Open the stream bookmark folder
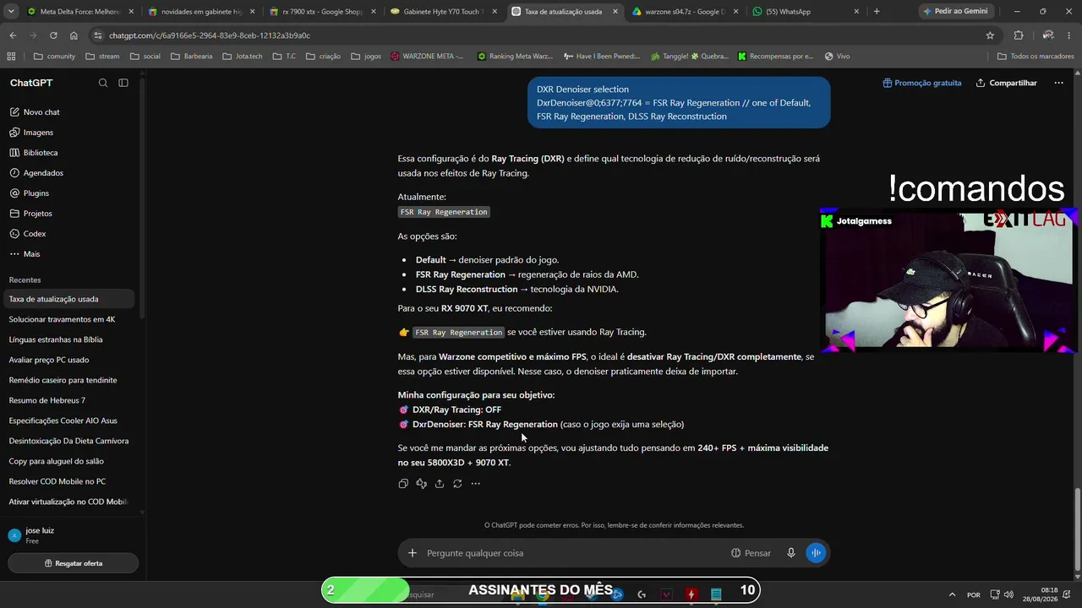The height and width of the screenshot is (608, 1082). point(102,57)
